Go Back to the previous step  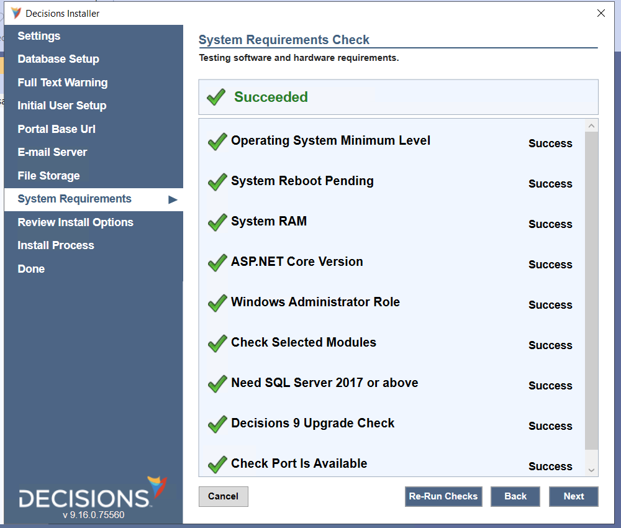[x=515, y=496]
